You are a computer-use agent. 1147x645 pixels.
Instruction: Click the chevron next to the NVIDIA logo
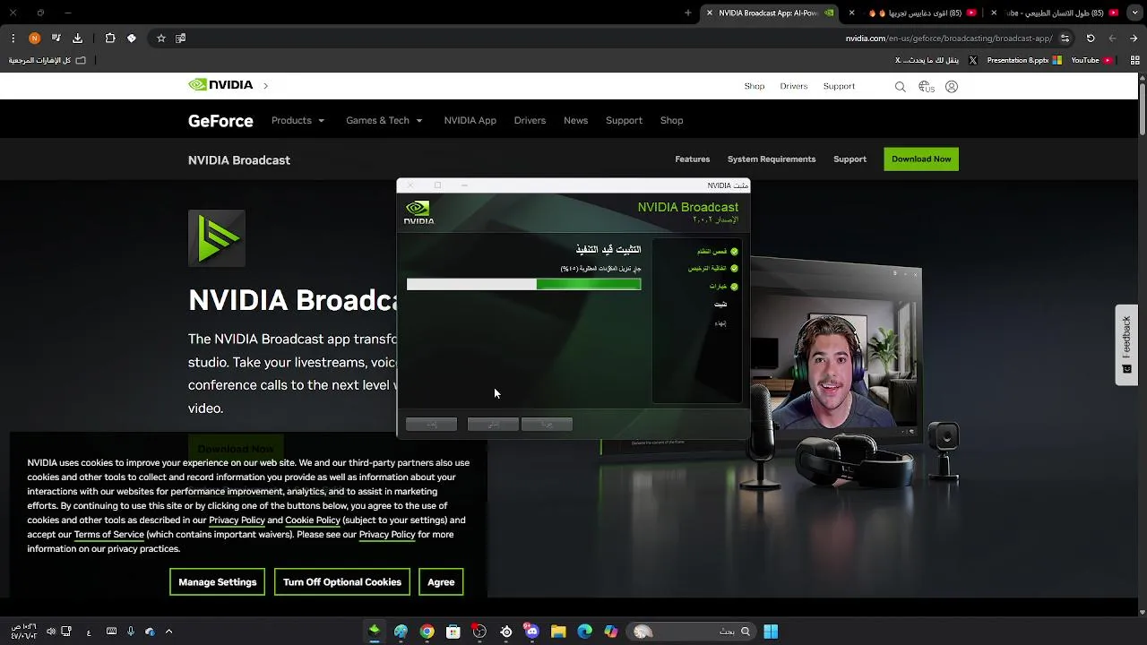[x=266, y=86]
